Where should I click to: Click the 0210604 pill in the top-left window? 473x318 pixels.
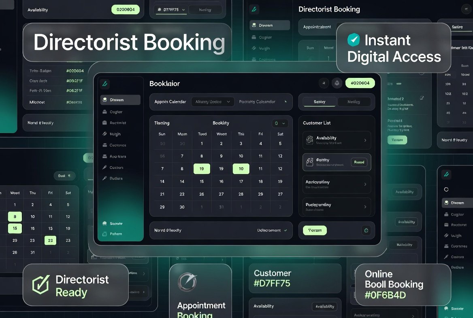(126, 9)
